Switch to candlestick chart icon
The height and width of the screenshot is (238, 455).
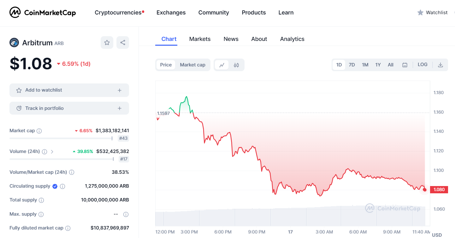236,65
